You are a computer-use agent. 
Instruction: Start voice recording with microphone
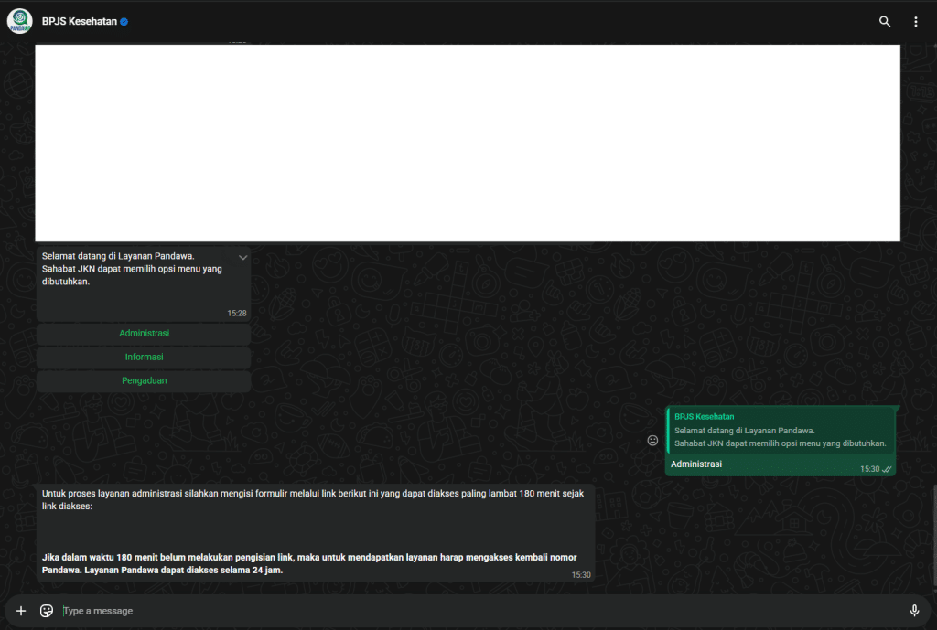pyautogui.click(x=913, y=611)
